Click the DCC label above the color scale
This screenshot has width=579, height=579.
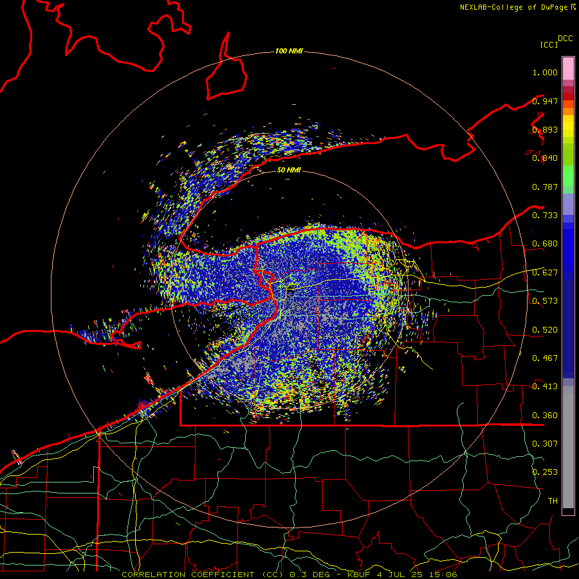[565, 39]
